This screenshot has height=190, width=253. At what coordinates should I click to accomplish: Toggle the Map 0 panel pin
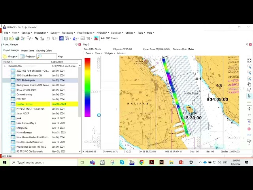[x=247, y=44]
